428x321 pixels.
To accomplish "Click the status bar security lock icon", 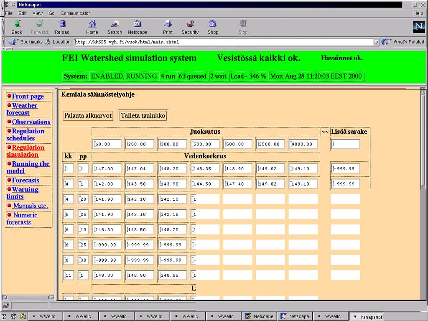I will coord(6,306).
